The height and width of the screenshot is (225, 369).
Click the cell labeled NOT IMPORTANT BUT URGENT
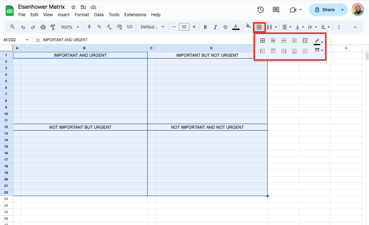click(x=80, y=127)
